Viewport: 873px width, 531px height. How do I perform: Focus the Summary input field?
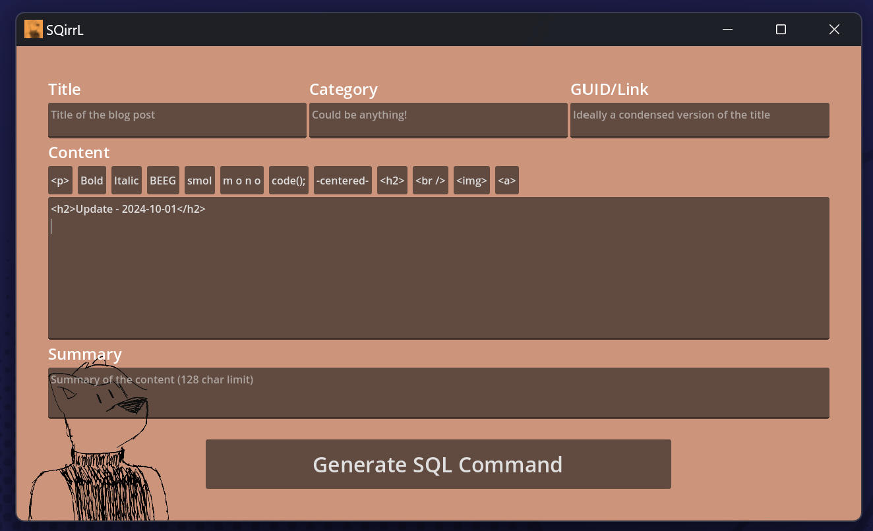click(x=438, y=392)
